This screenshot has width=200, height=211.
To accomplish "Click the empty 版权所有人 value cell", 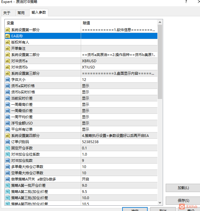I will click(119, 42).
